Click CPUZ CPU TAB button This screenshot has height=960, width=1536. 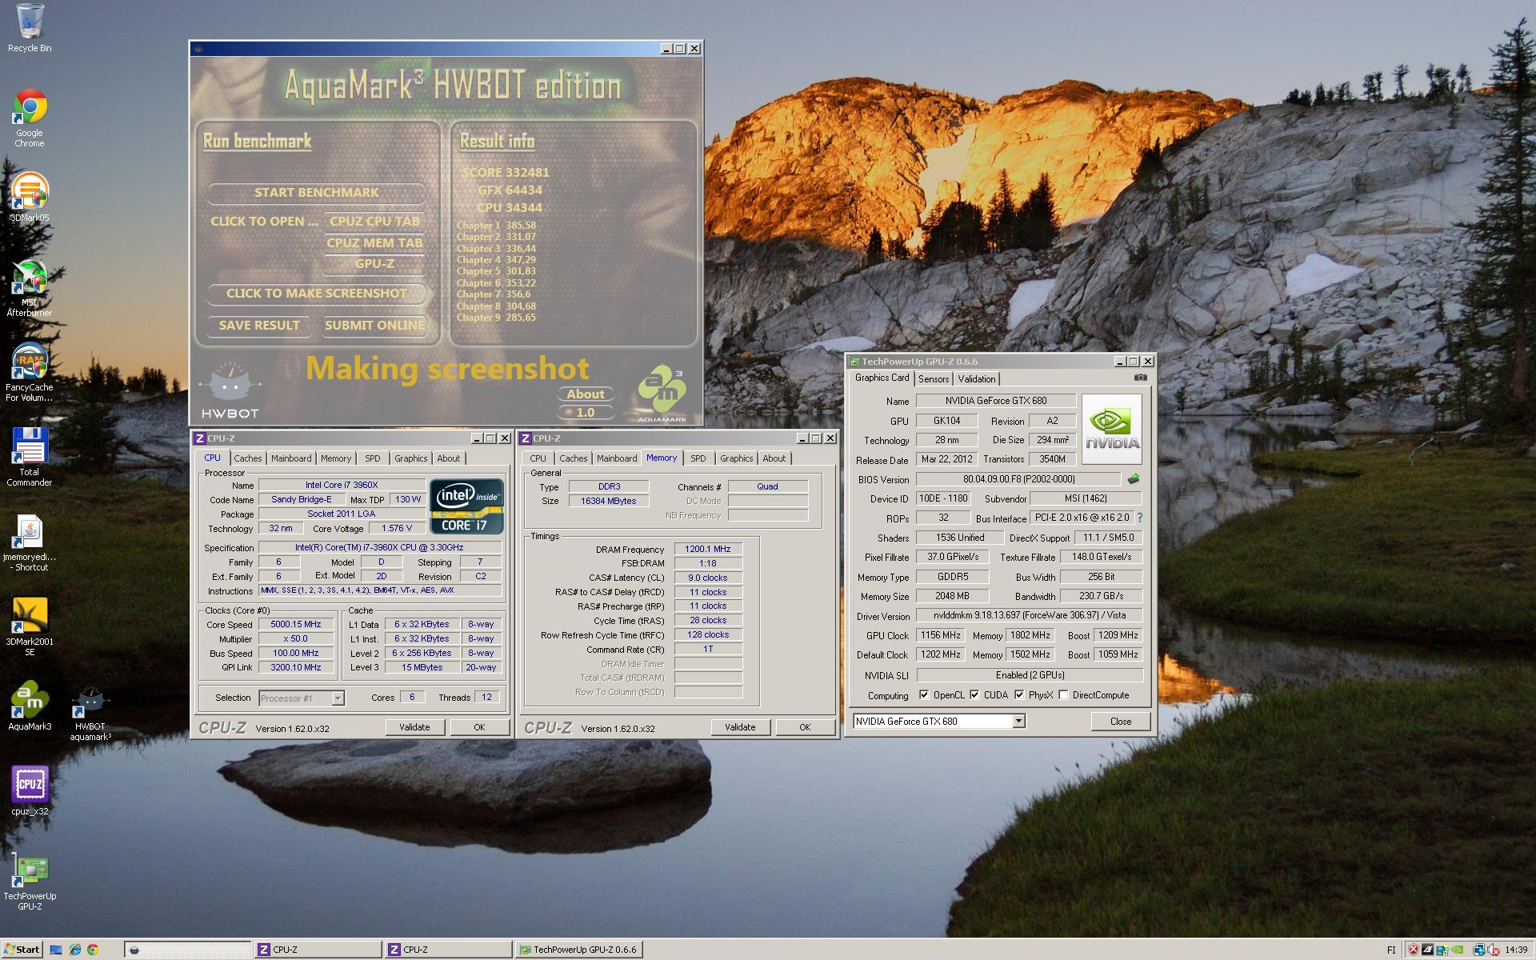click(374, 222)
